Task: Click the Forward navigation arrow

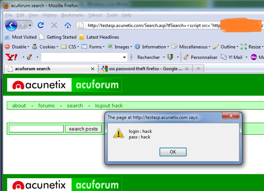Action: click(x=22, y=25)
